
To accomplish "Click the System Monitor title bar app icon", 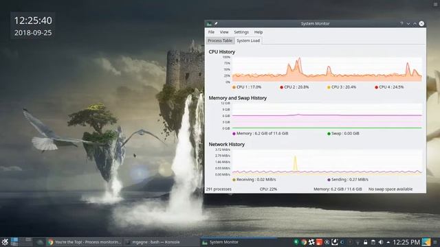I will point(209,23).
